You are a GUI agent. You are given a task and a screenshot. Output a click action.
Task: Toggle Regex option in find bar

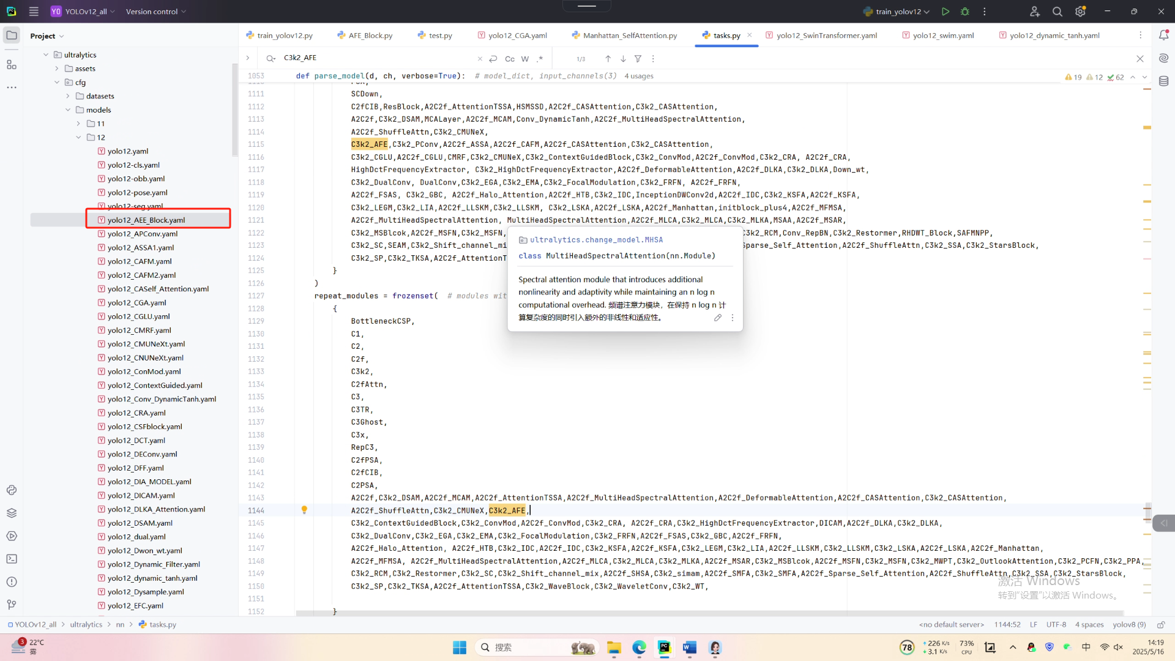[x=540, y=59]
